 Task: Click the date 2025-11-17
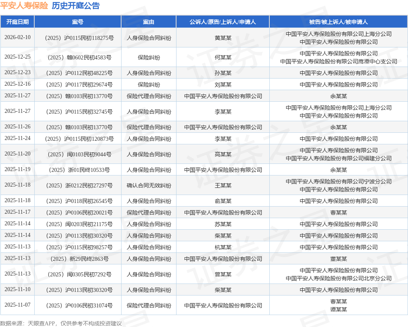coord(18,212)
